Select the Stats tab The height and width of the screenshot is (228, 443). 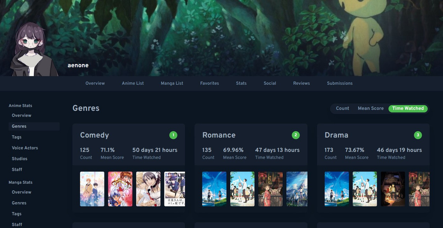(x=241, y=83)
